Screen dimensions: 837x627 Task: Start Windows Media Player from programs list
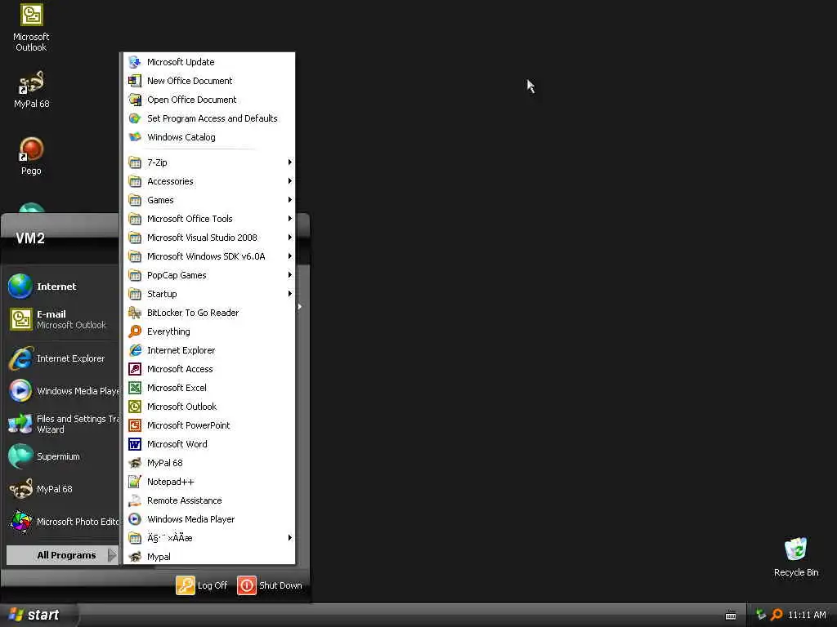[208, 518]
